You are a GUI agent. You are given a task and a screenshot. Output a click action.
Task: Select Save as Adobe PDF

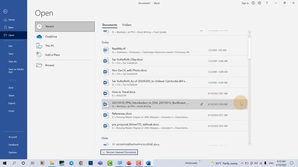coord(16,71)
